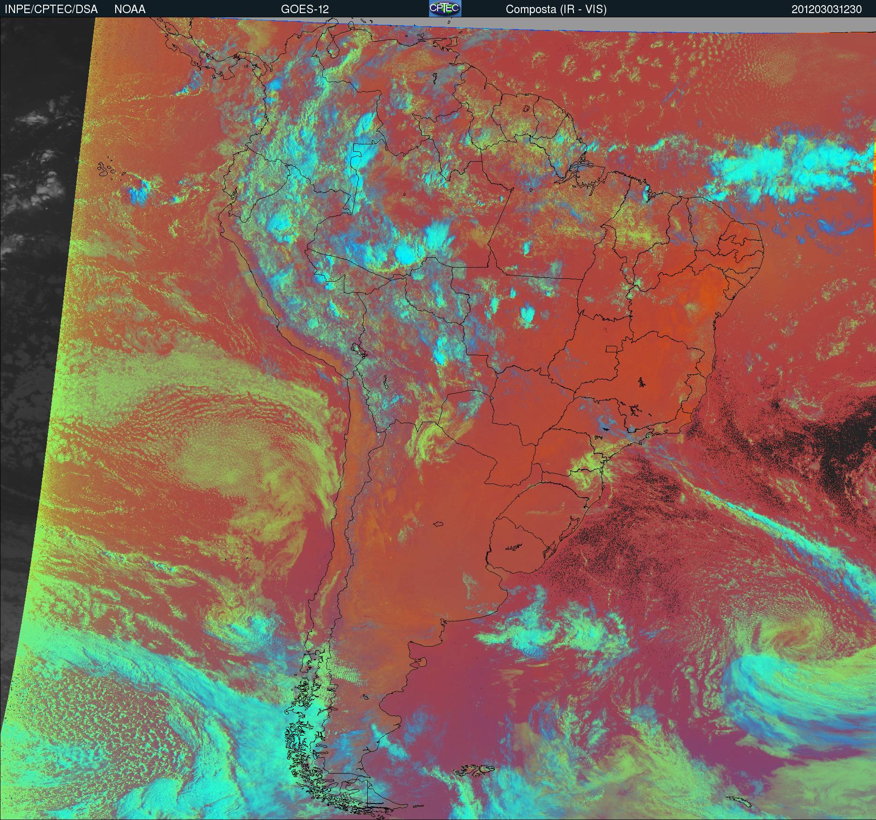
Task: Click the INPE/CPTEC/DSA header text
Action: click(x=51, y=9)
